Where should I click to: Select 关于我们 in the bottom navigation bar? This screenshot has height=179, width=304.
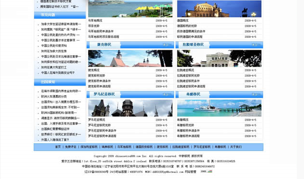pos(236,147)
